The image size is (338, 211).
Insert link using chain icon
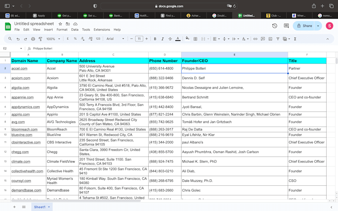click(255, 39)
